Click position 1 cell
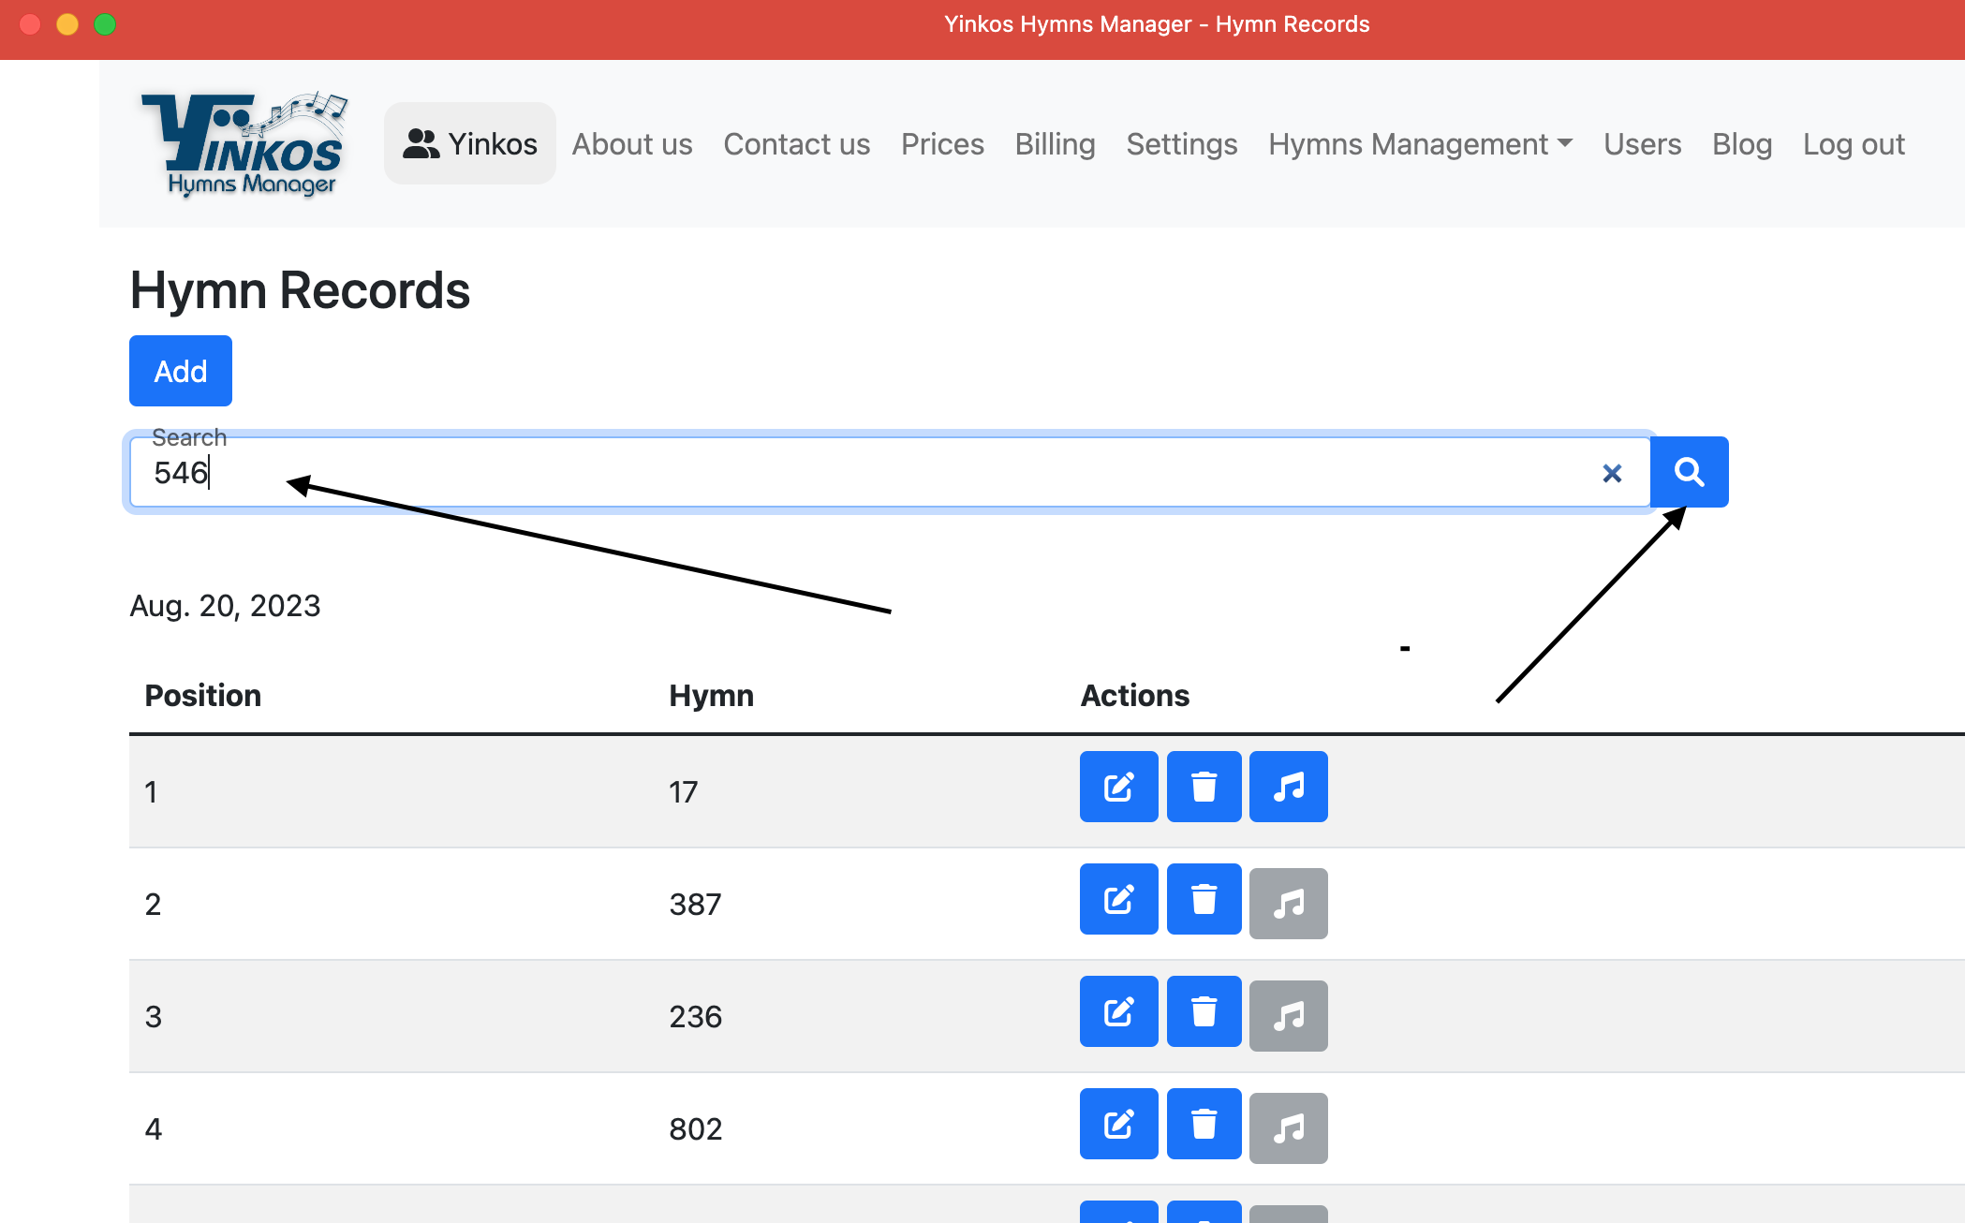Viewport: 1965px width, 1223px height. [x=151, y=792]
